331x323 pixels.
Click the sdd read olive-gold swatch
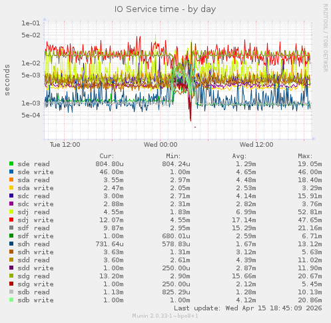click(11, 260)
